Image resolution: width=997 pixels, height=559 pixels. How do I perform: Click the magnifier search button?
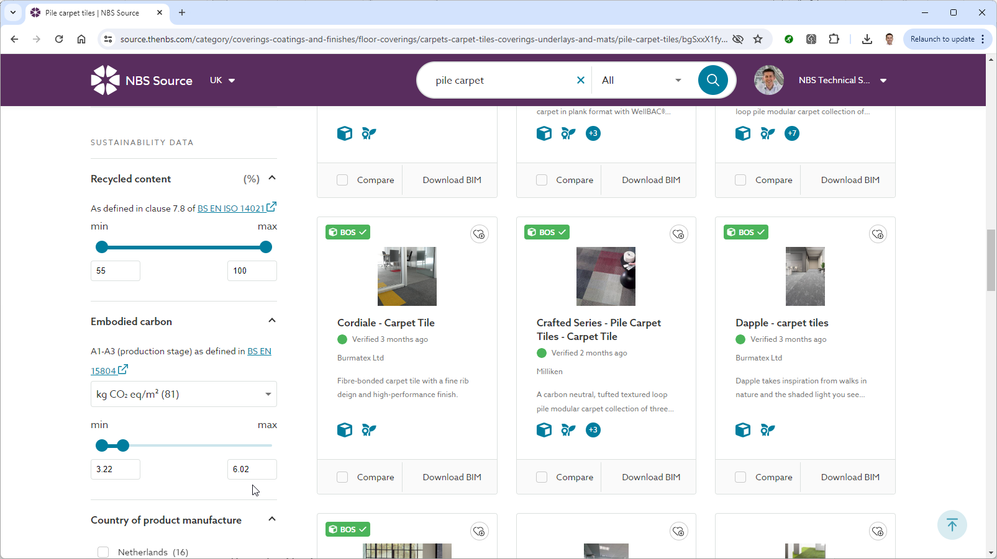pos(712,80)
